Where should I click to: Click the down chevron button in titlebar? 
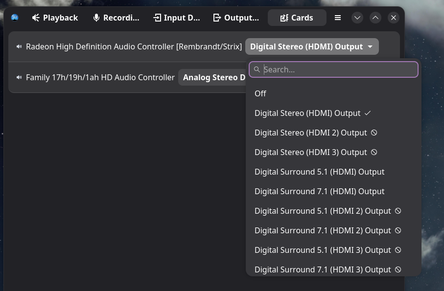tap(357, 18)
